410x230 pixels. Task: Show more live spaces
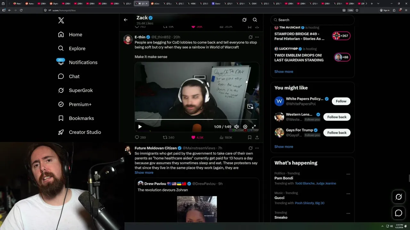coord(284,72)
